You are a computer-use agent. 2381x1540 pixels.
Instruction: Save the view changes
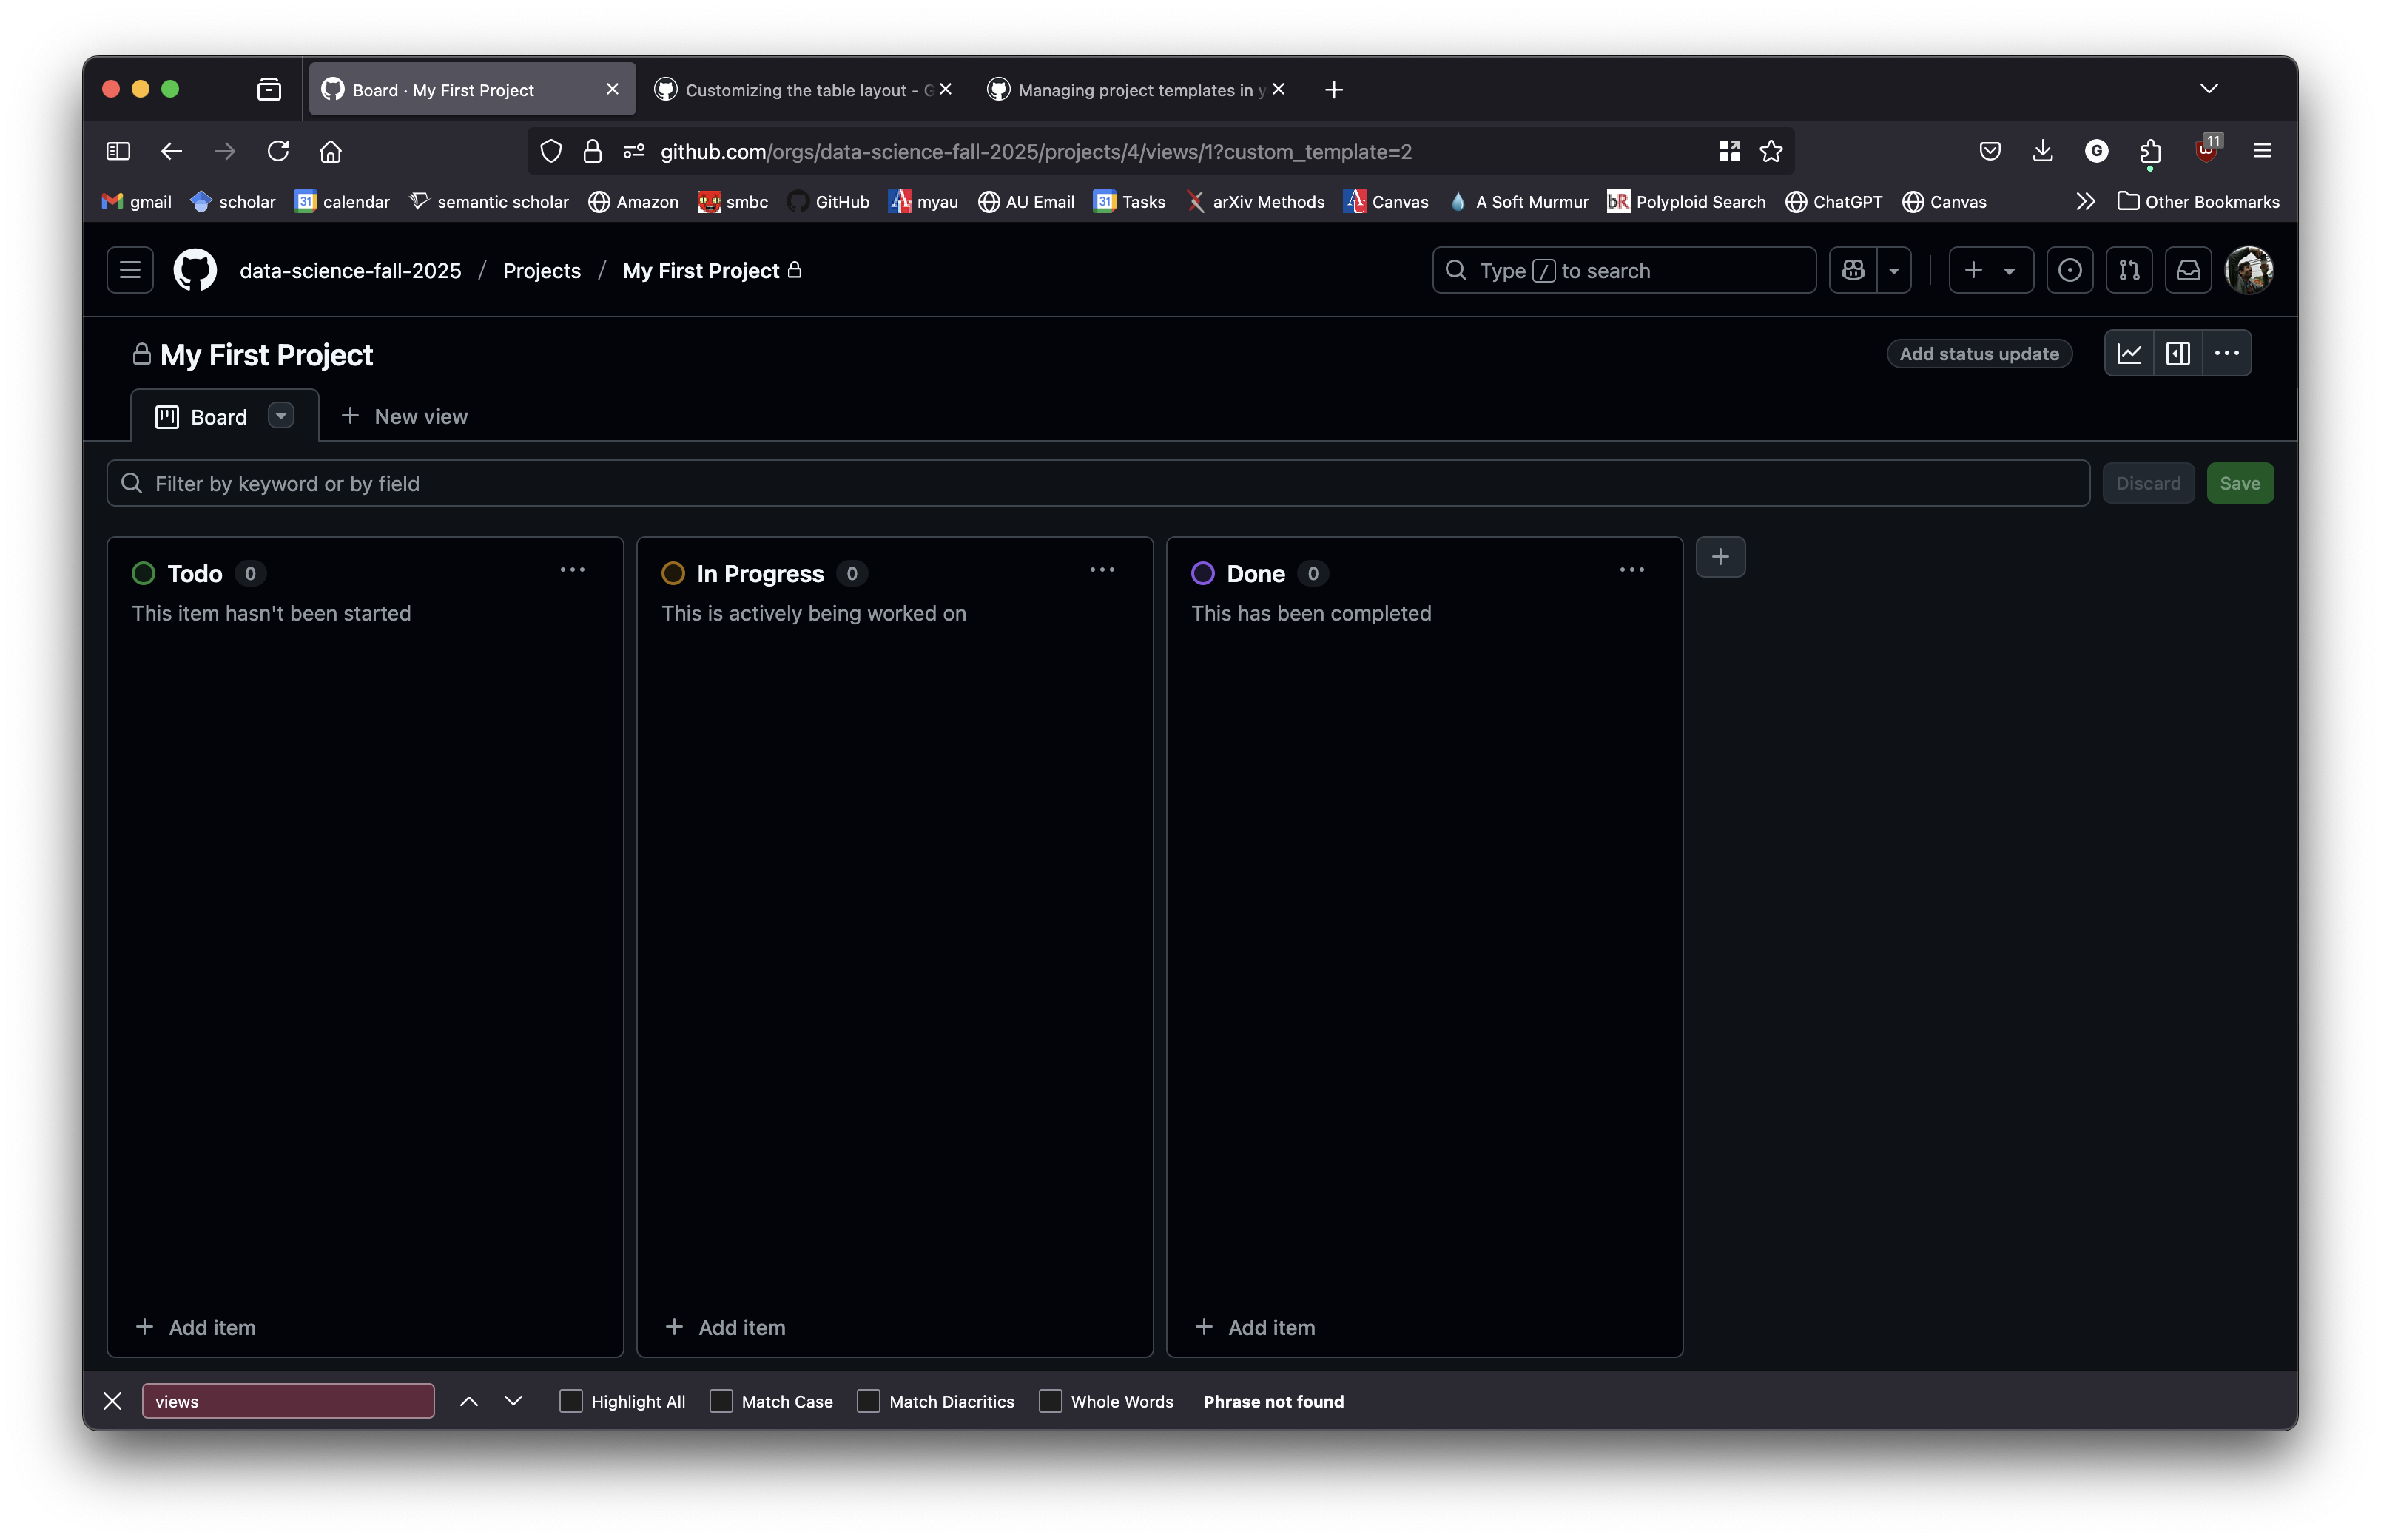(2240, 483)
